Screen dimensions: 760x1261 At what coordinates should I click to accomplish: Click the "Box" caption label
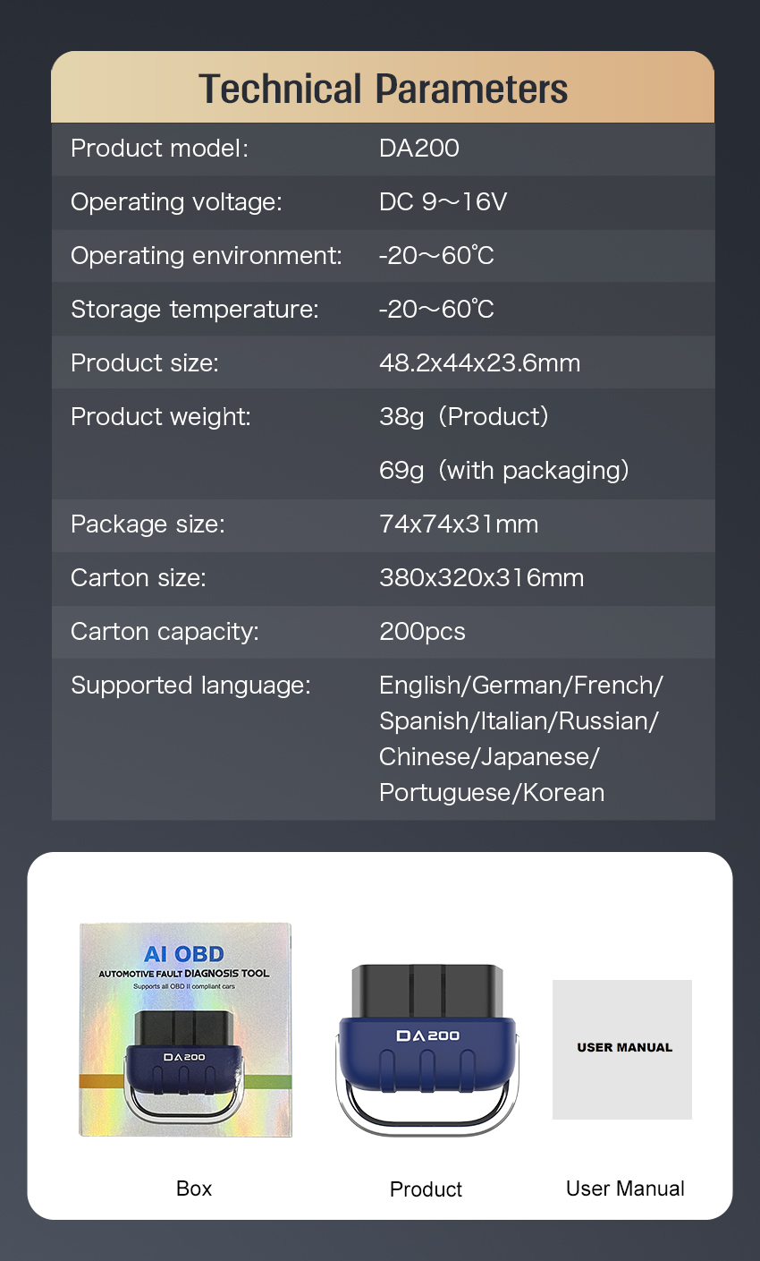pos(194,1189)
